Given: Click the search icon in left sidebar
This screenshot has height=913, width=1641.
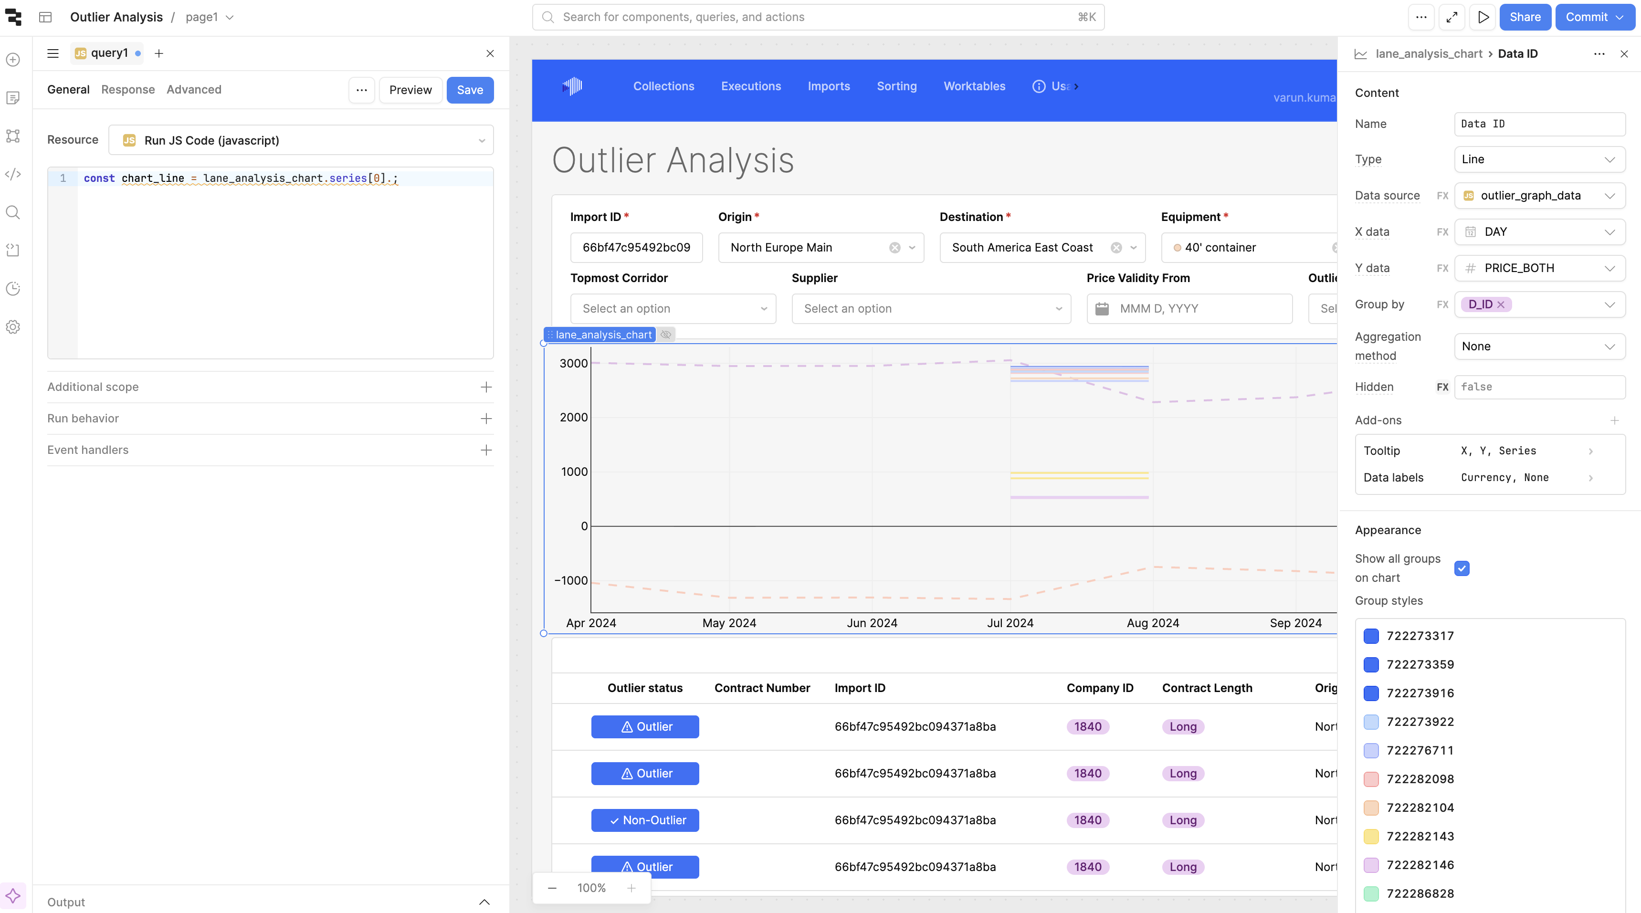Looking at the screenshot, I should pyautogui.click(x=13, y=212).
